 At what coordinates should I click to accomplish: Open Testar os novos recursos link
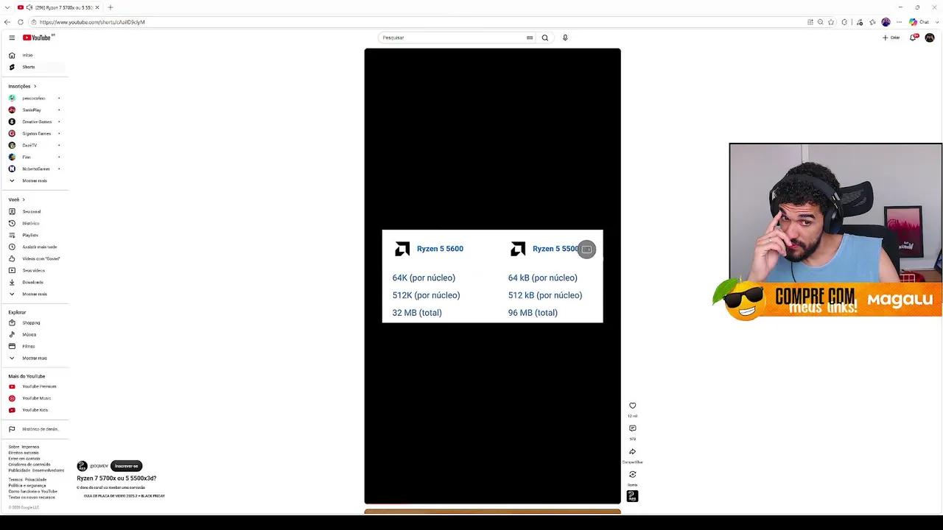point(31,497)
